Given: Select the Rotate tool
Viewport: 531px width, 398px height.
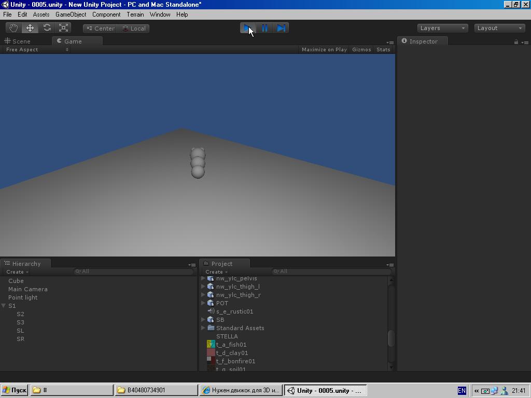Looking at the screenshot, I should click(47, 28).
